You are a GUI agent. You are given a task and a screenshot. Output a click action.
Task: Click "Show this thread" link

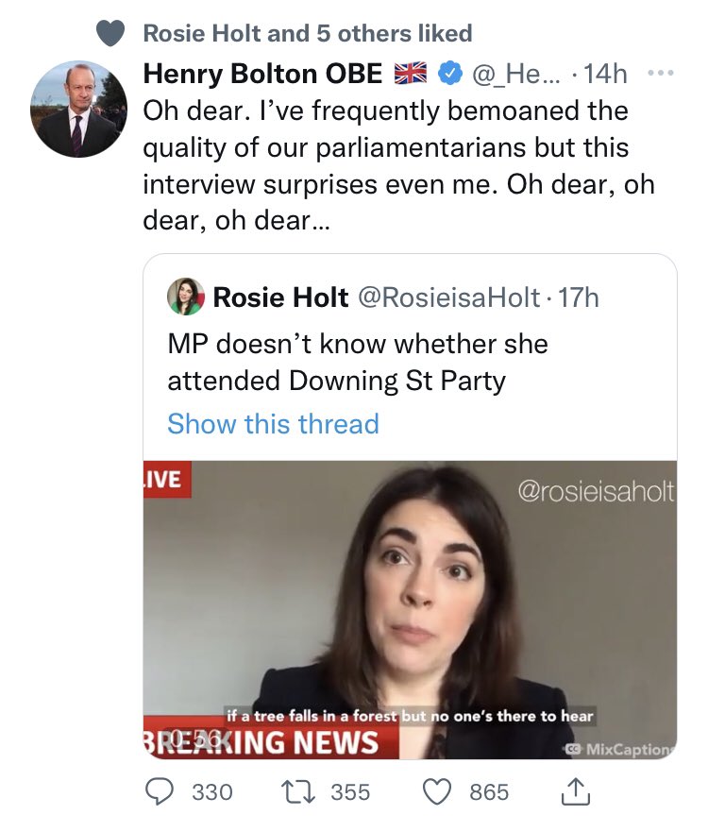tap(273, 423)
